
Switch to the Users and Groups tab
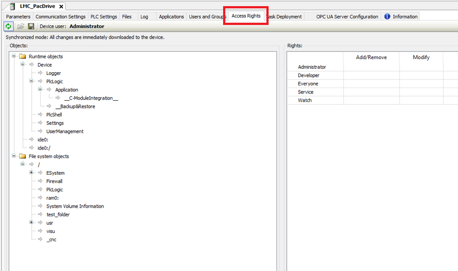tap(207, 17)
